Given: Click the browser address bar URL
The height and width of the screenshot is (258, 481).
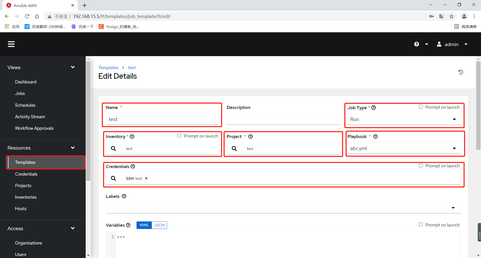Looking at the screenshot, I should coord(122,16).
